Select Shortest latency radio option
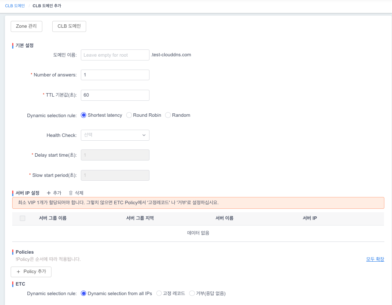The image size is (392, 305). pos(84,115)
